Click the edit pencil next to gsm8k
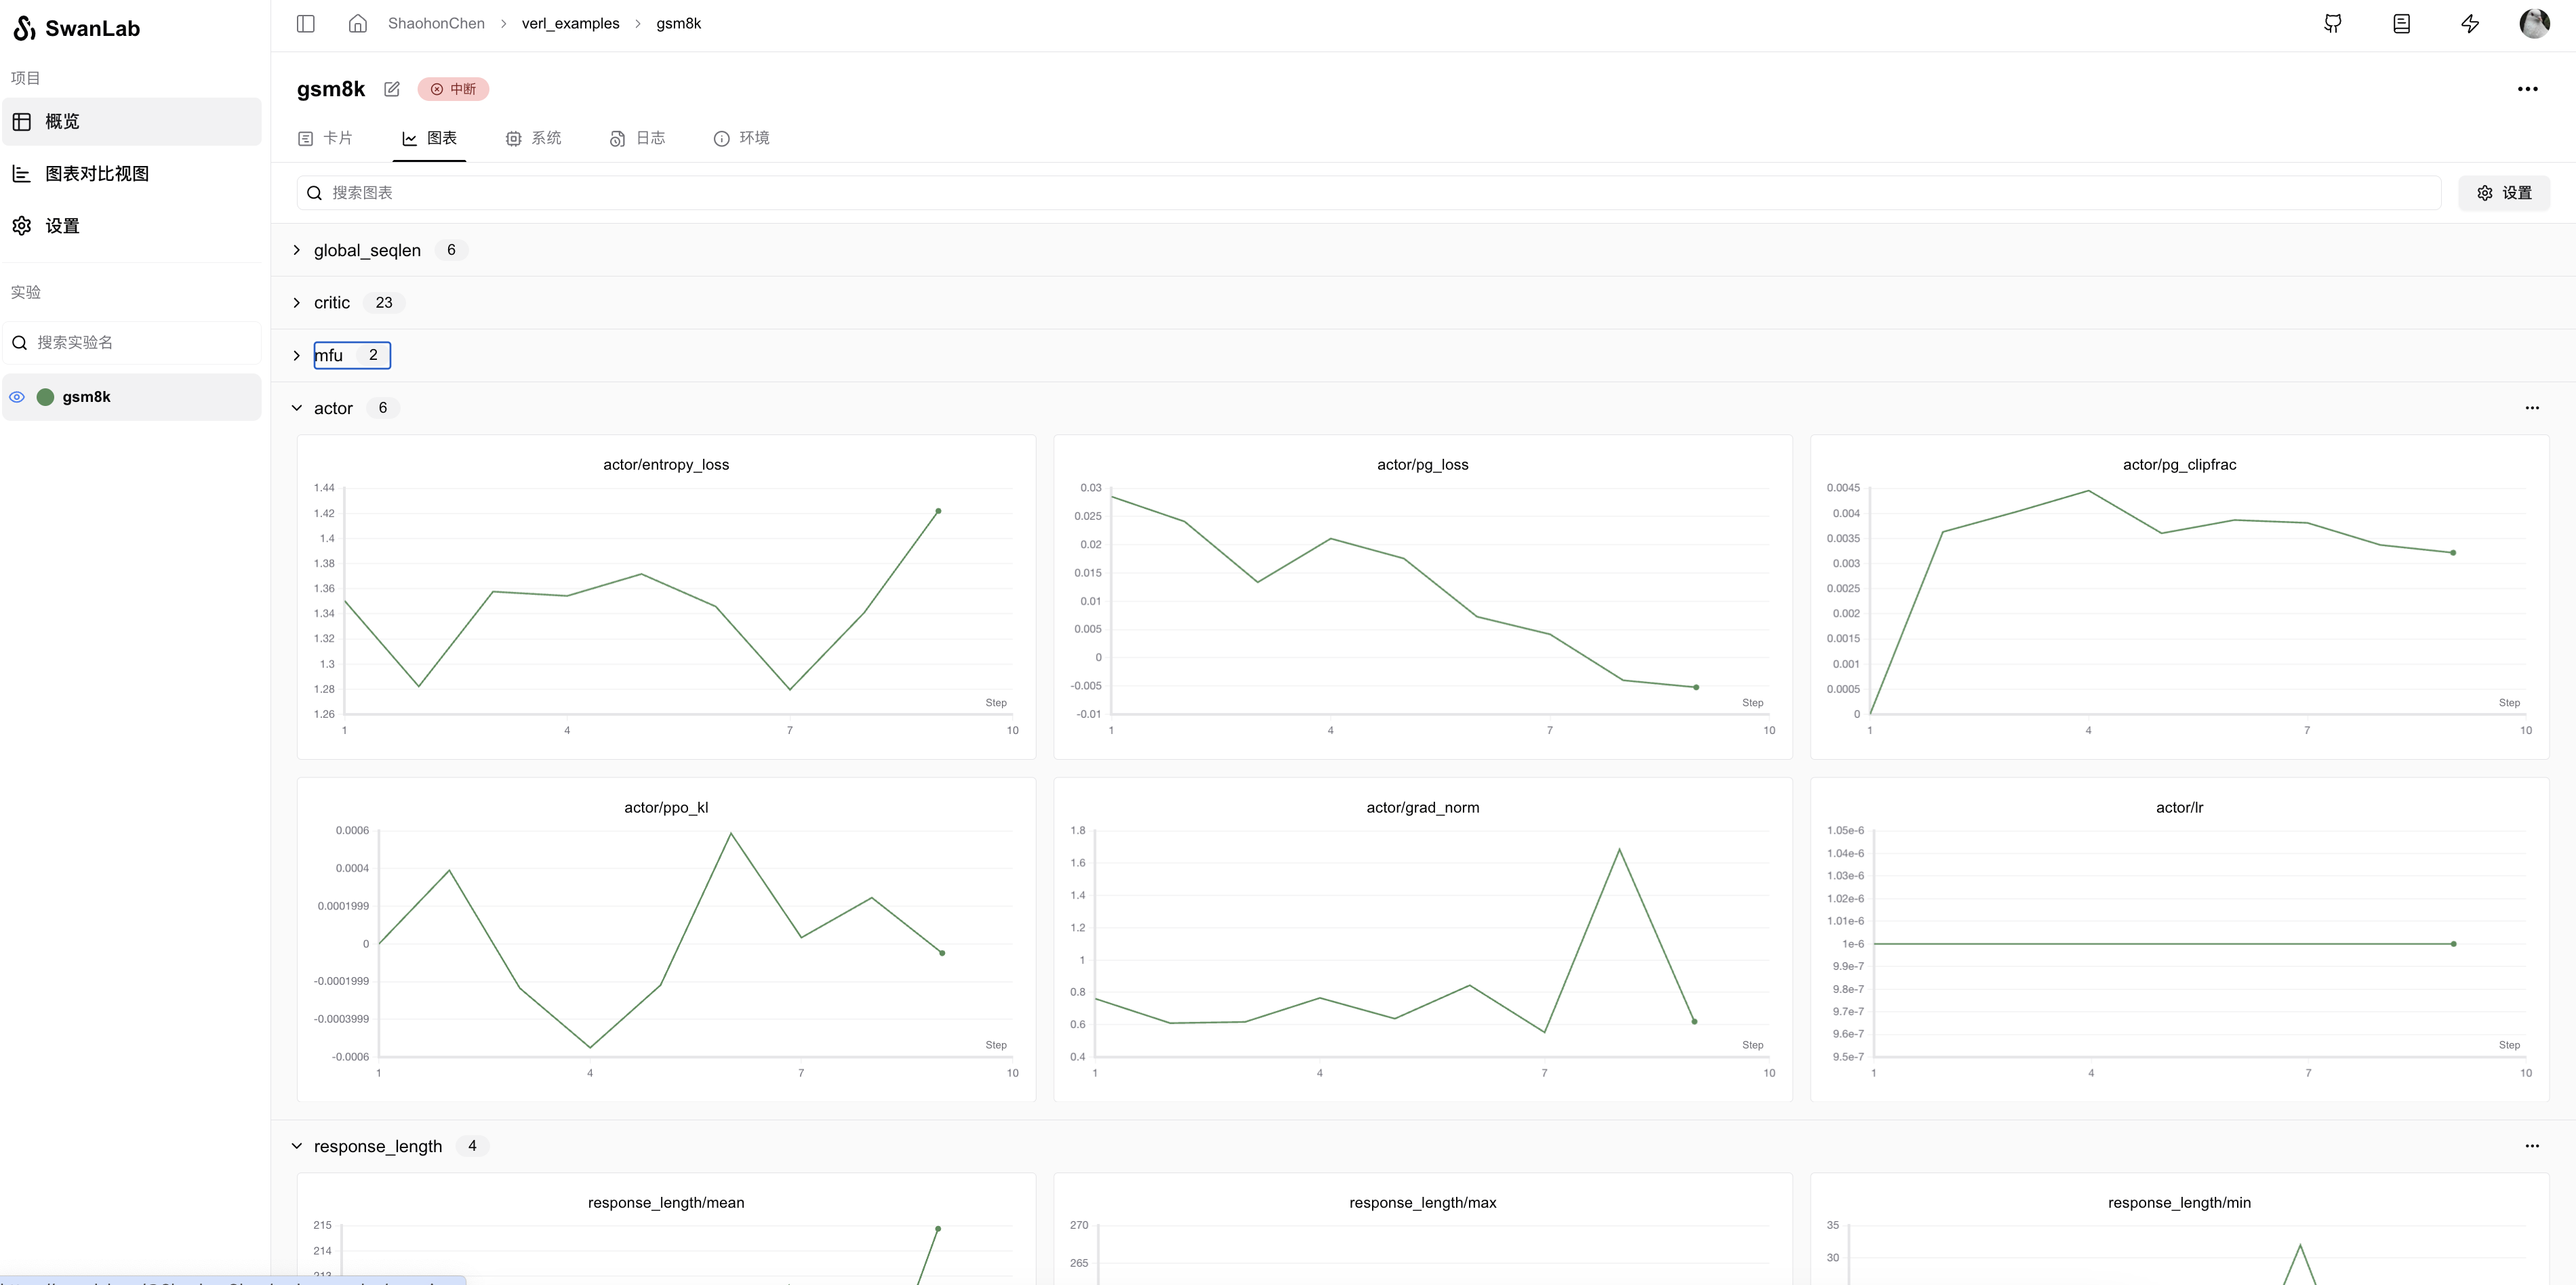This screenshot has width=2576, height=1285. [392, 89]
